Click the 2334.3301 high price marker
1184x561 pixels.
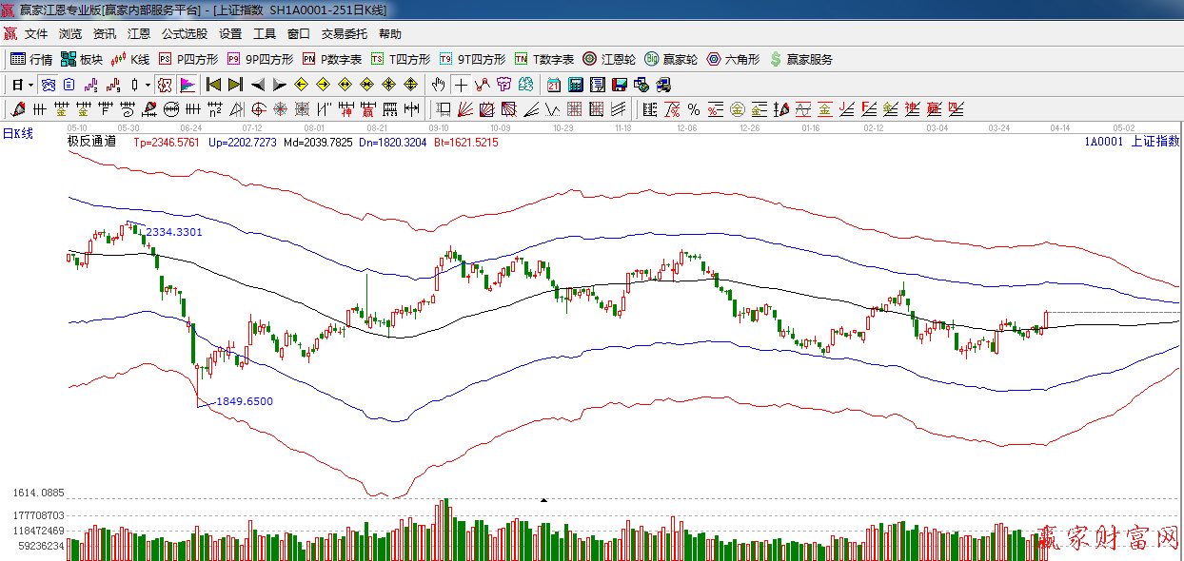point(173,232)
